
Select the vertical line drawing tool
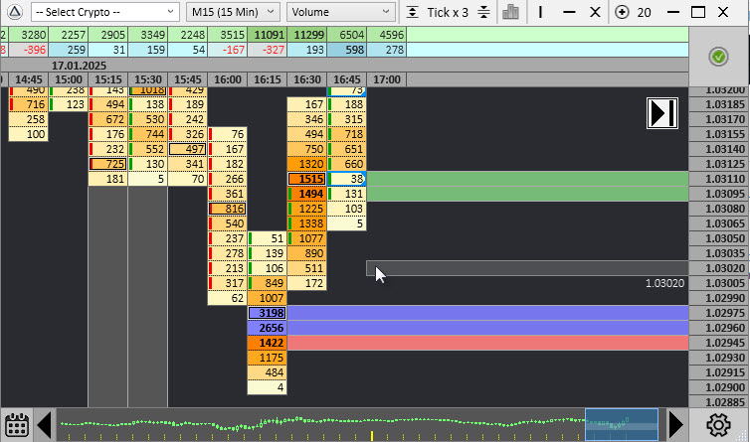540,12
